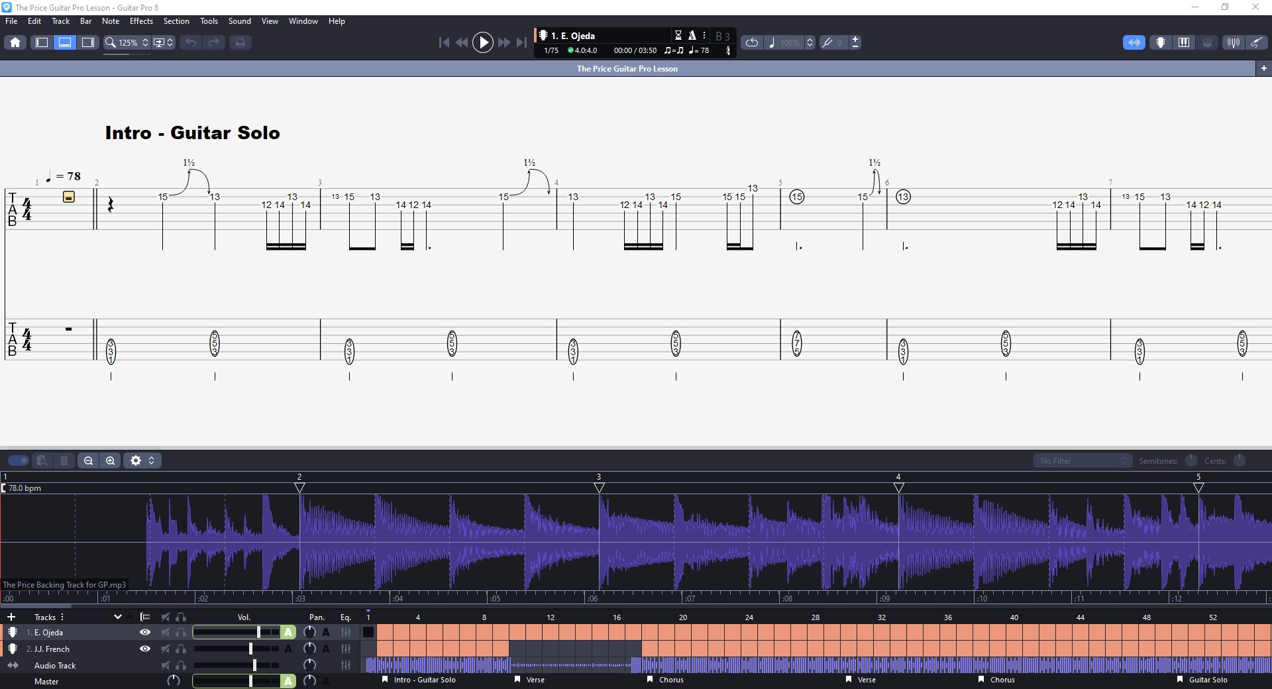
Task: Hide the J.J. French track eye
Action: pos(145,649)
